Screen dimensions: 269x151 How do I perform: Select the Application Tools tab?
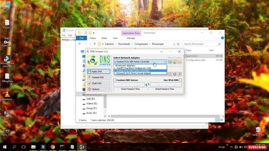tap(131, 33)
